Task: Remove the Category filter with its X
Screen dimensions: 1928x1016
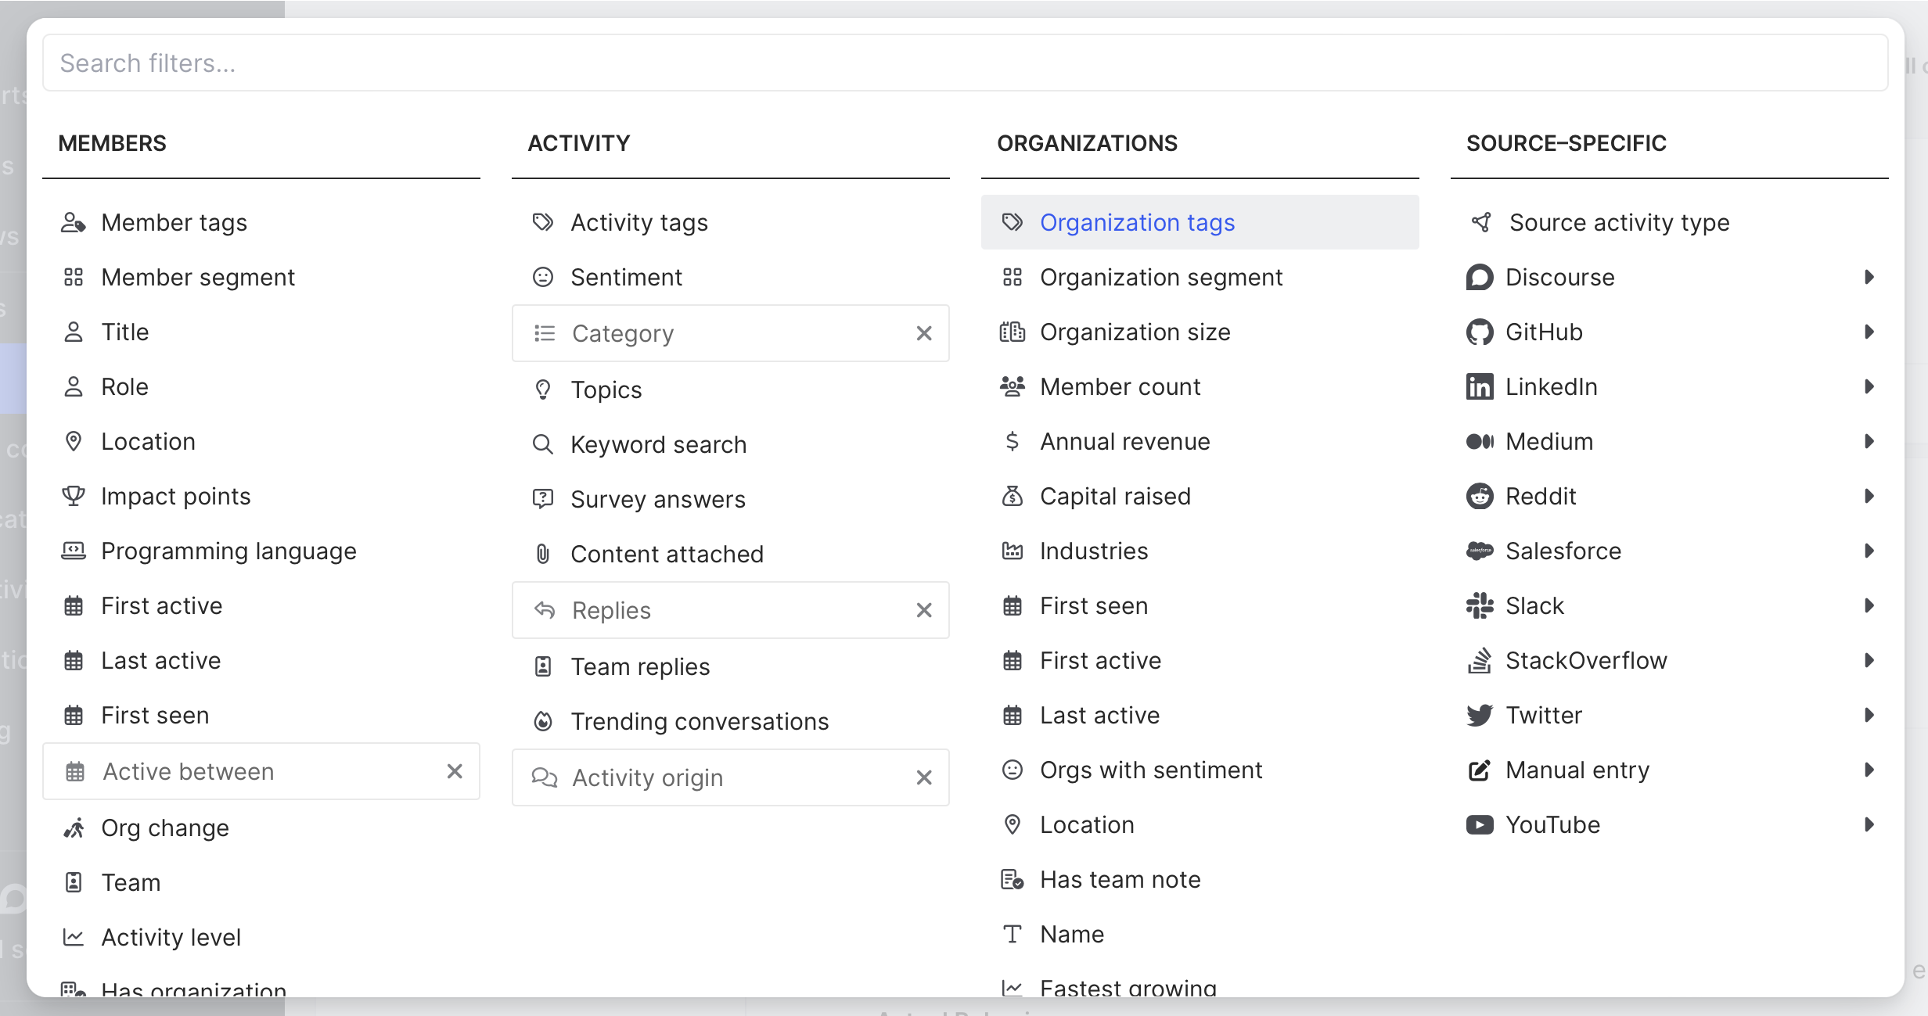Action: tap(924, 334)
